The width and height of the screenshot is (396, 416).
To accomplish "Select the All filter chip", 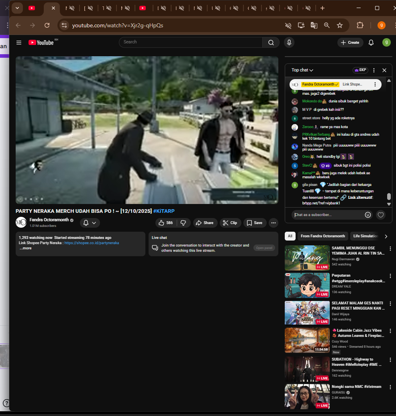I will coord(290,236).
